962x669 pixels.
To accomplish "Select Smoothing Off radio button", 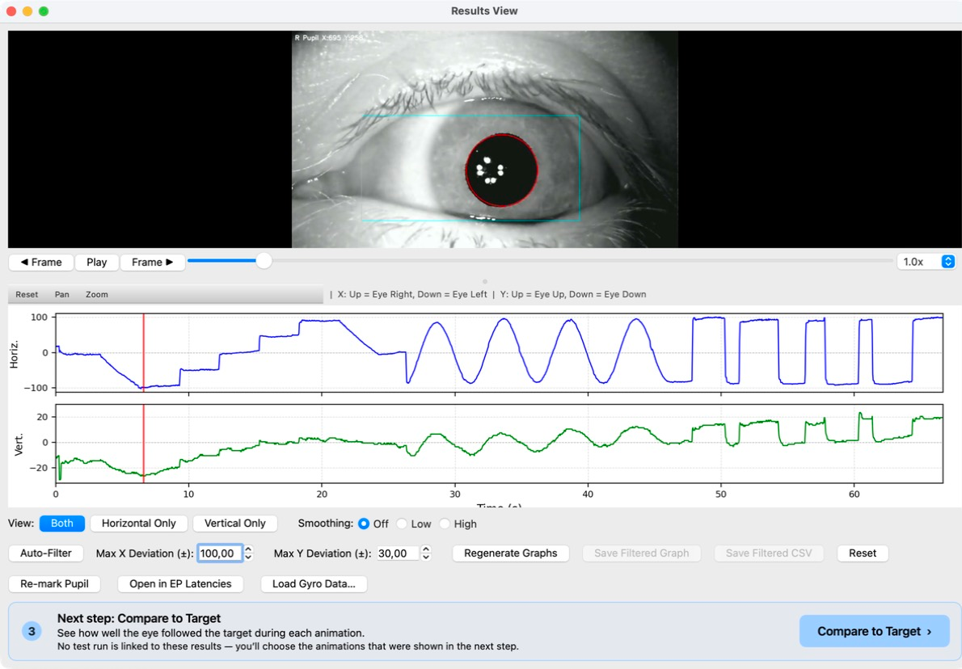I will click(x=364, y=524).
